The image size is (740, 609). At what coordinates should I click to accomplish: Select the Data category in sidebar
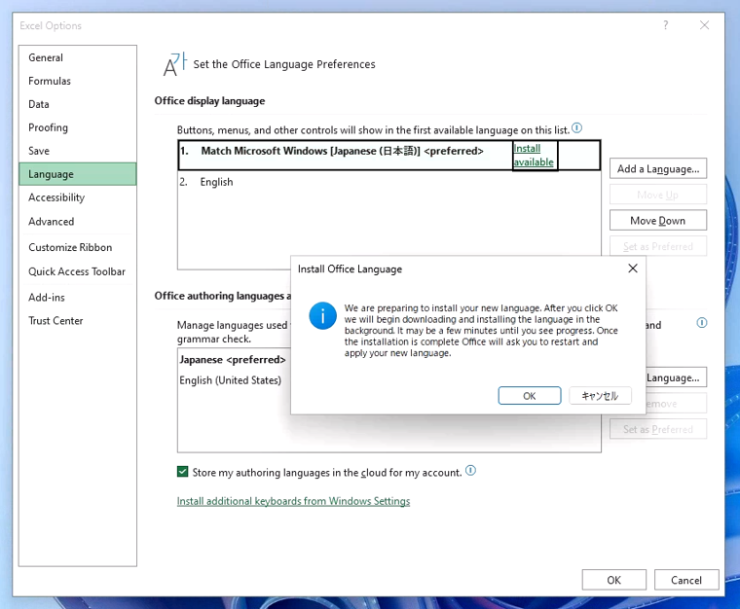click(77, 104)
